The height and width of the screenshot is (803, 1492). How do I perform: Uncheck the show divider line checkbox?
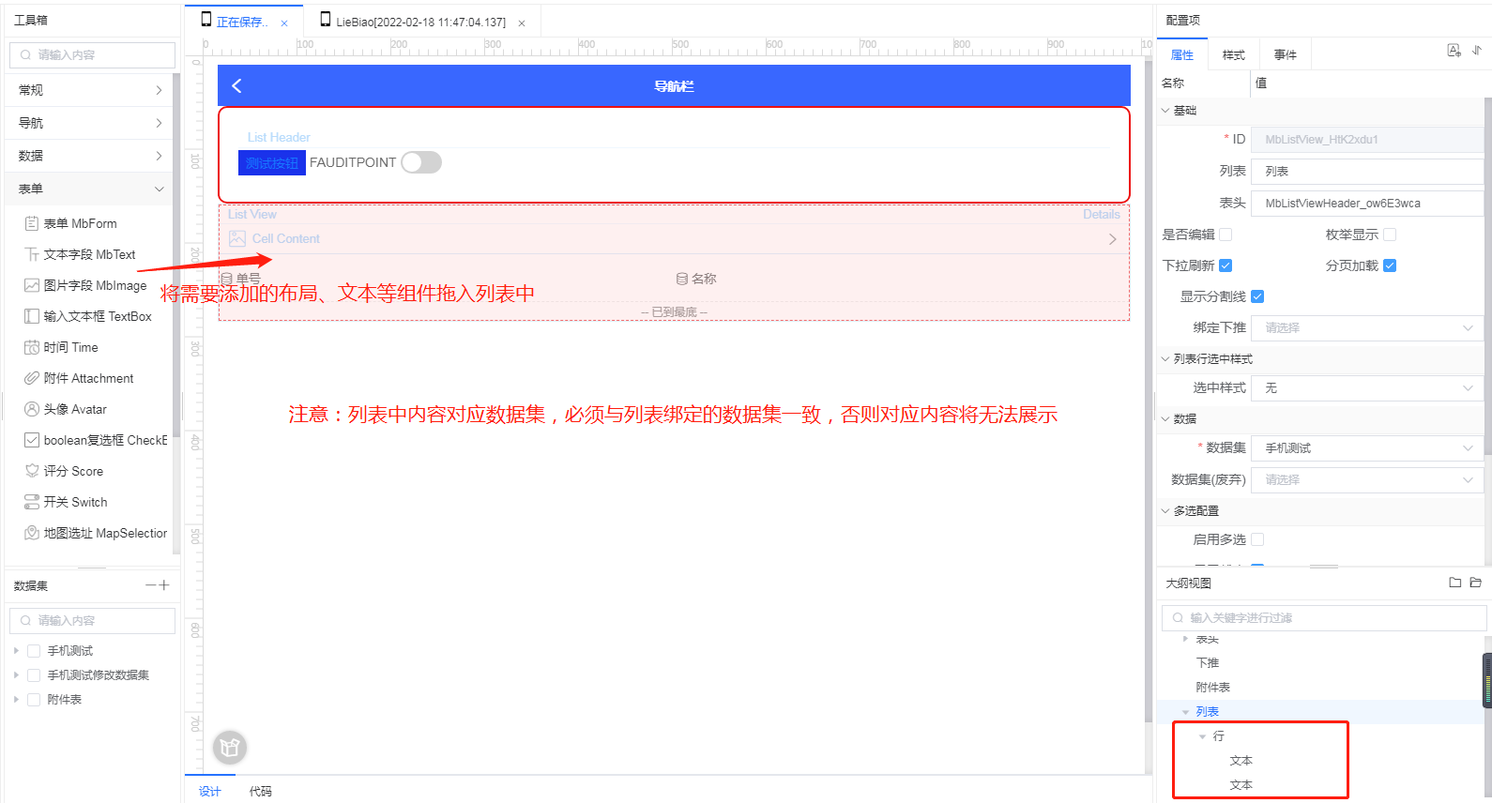pos(1257,296)
